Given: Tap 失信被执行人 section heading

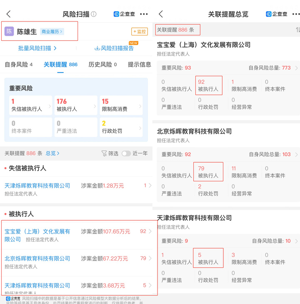Looking at the screenshot, I should 27,168.
